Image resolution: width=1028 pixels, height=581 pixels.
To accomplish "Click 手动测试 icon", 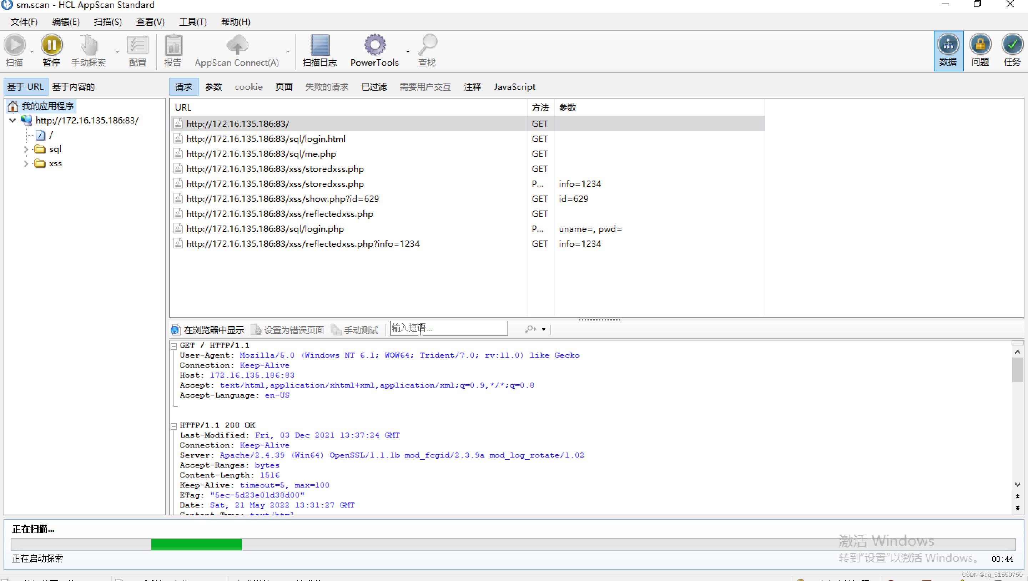I will coord(336,330).
